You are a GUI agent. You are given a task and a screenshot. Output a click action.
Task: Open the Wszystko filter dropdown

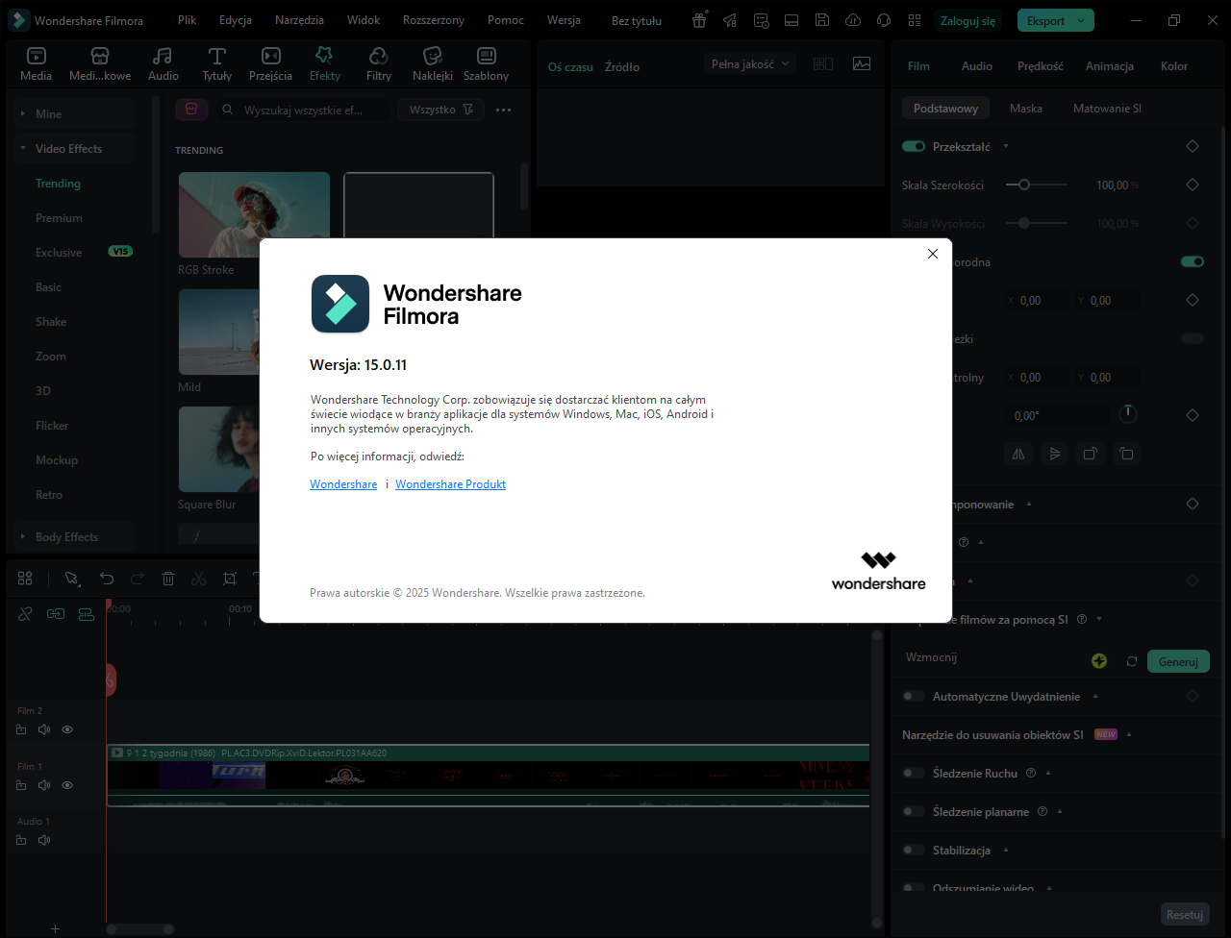[441, 110]
